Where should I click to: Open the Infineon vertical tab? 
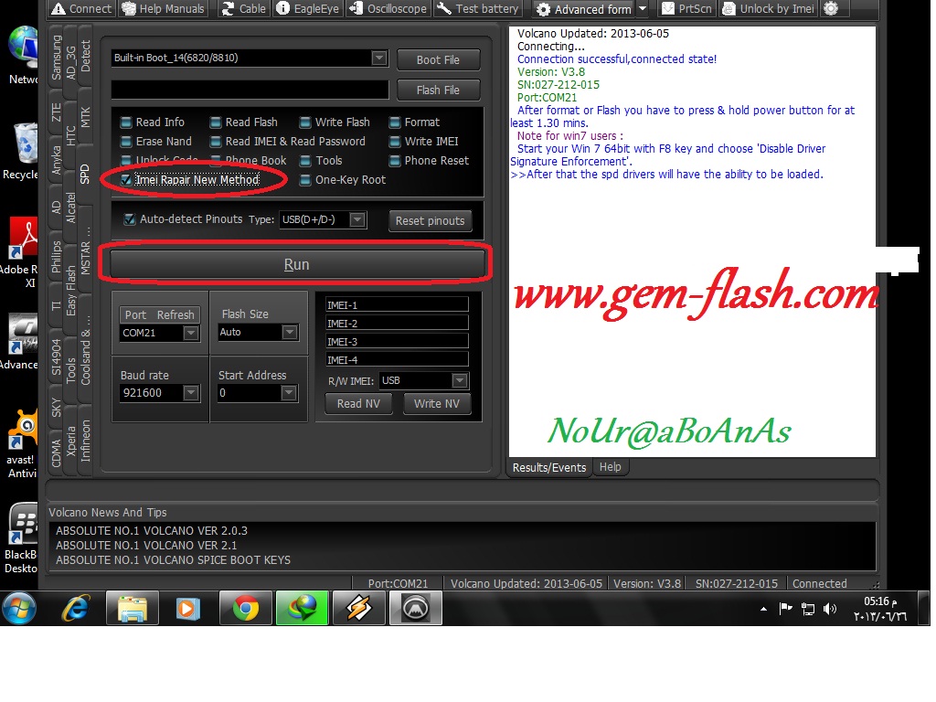pos(85,441)
